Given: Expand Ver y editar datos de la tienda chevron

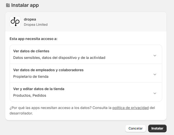Looking at the screenshot, I should pyautogui.click(x=155, y=93).
